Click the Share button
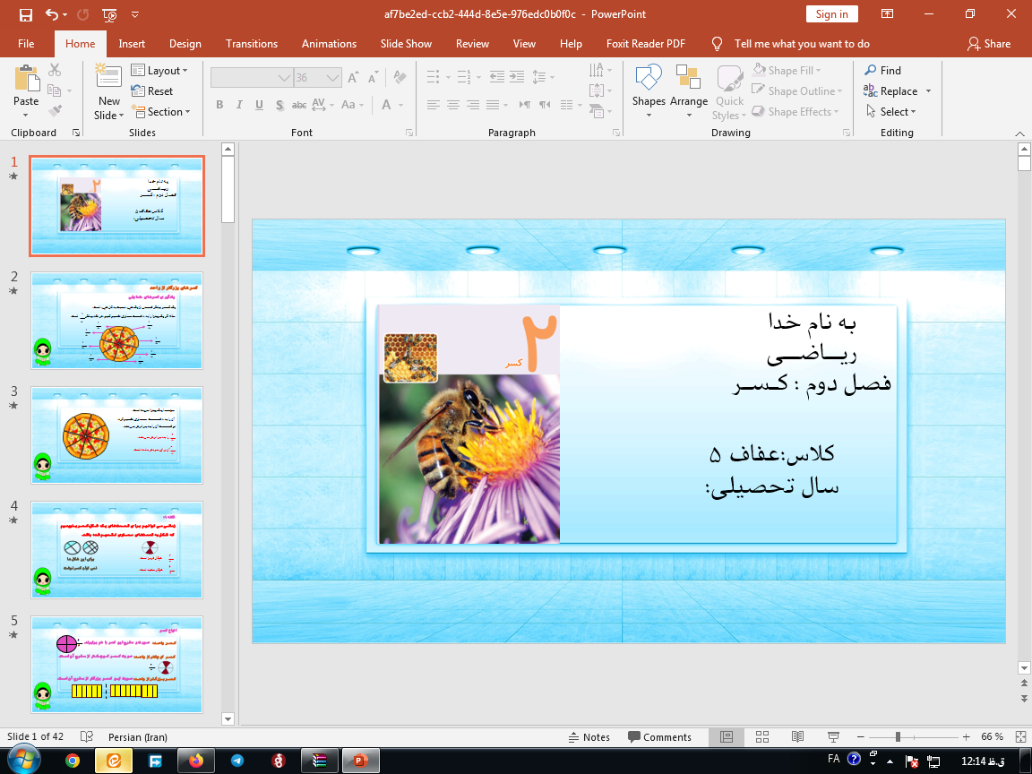Viewport: 1032px width, 774px height. (x=989, y=44)
